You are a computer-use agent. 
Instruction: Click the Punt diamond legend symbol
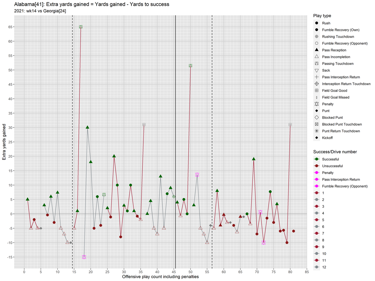click(317, 111)
